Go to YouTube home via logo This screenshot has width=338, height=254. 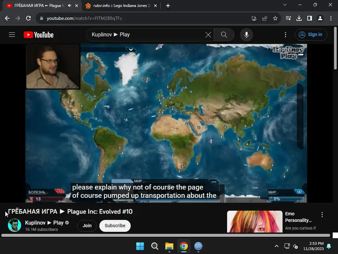pyautogui.click(x=39, y=34)
